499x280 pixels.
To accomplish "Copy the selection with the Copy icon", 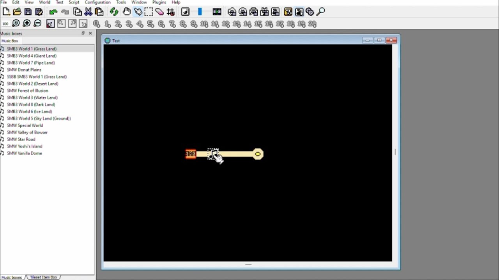I will (78, 12).
